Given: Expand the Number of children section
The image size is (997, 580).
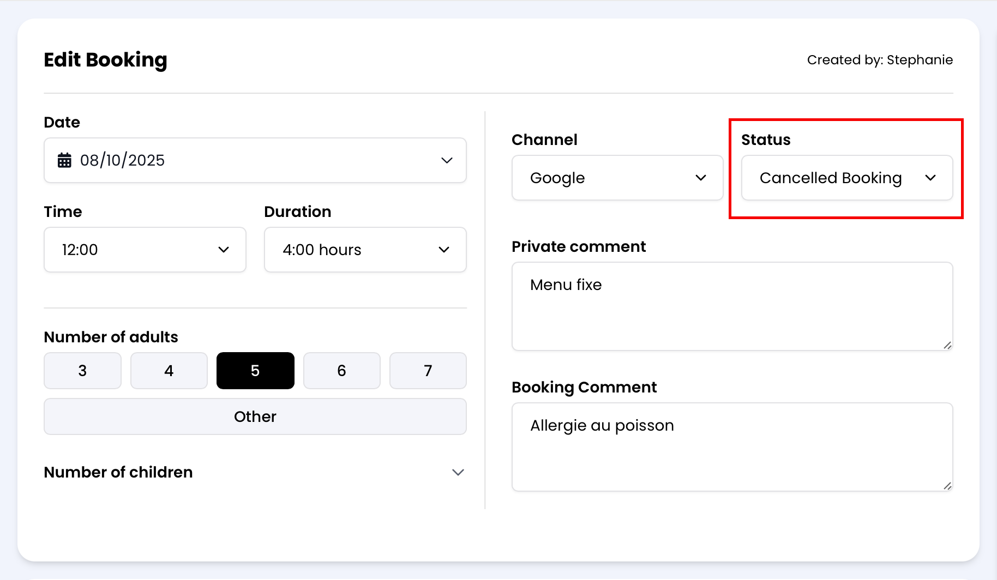Looking at the screenshot, I should coord(458,472).
